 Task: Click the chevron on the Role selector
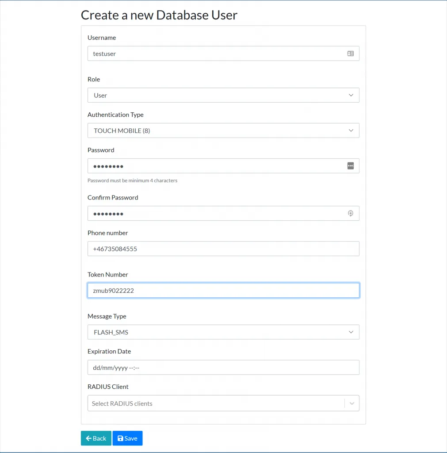[x=351, y=95]
